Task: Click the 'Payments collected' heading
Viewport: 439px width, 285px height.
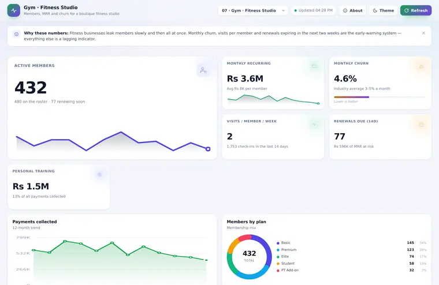Action: tap(35, 222)
